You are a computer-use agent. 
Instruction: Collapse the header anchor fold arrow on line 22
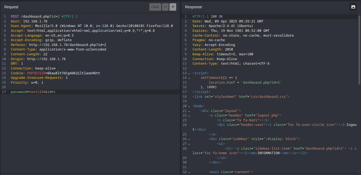(x=189, y=115)
